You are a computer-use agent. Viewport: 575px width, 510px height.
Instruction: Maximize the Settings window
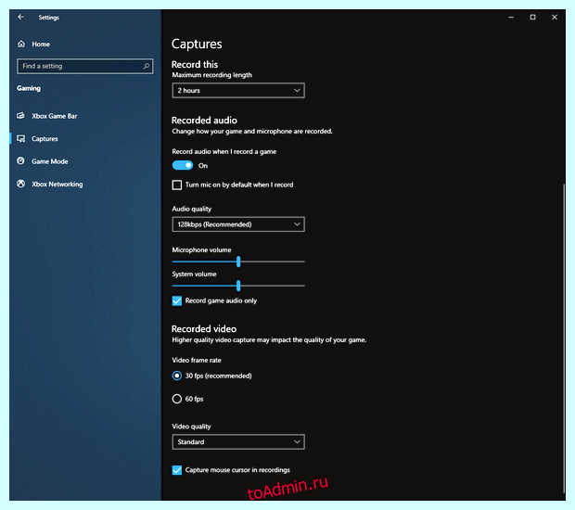coord(532,17)
